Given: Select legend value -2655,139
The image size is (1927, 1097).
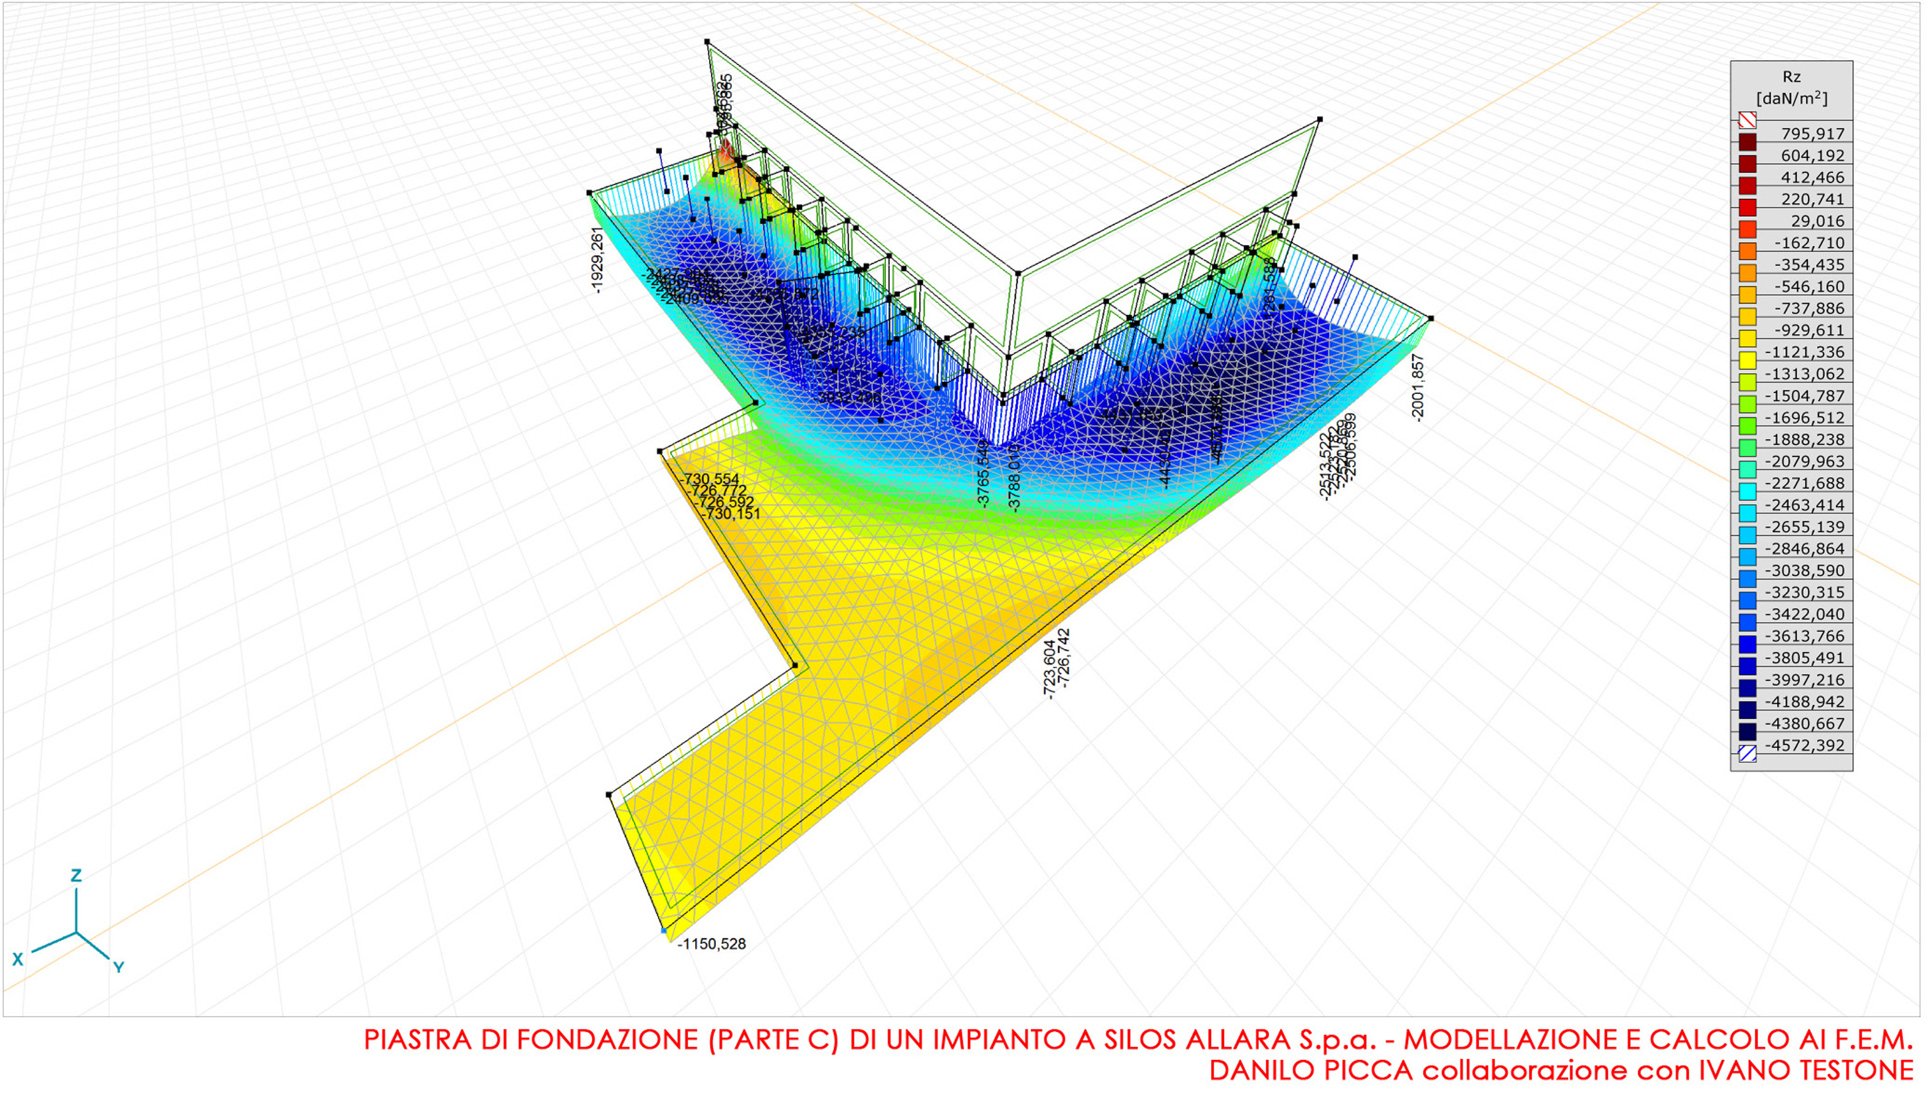Looking at the screenshot, I should pos(1805,527).
